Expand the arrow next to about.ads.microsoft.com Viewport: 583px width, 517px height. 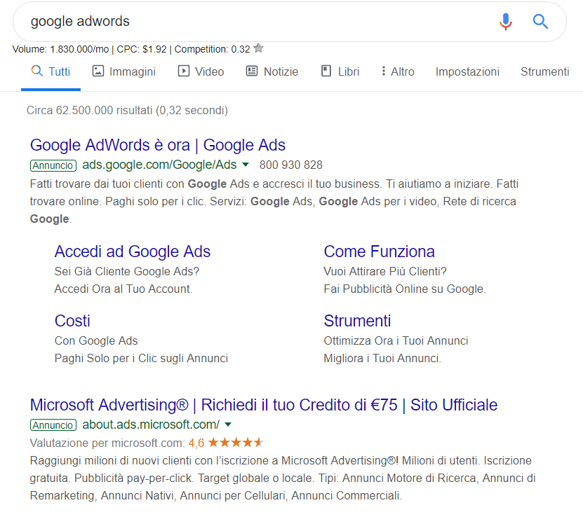(228, 425)
